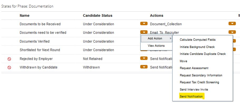The height and width of the screenshot is (103, 240).
Task: Pick Initiate Candidate Duplicate Check
Action: coord(203,54)
